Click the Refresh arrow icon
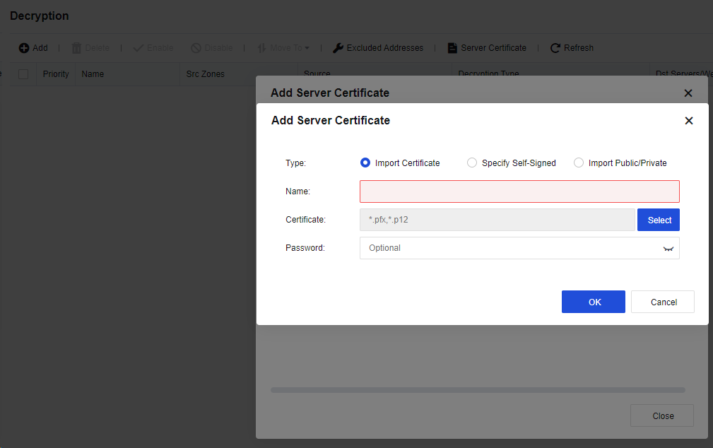Viewport: 713px width, 448px height. pos(555,48)
